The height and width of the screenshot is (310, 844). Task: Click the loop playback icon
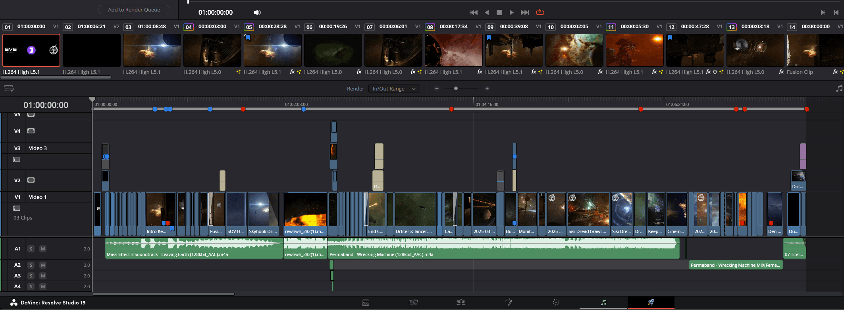coord(540,12)
